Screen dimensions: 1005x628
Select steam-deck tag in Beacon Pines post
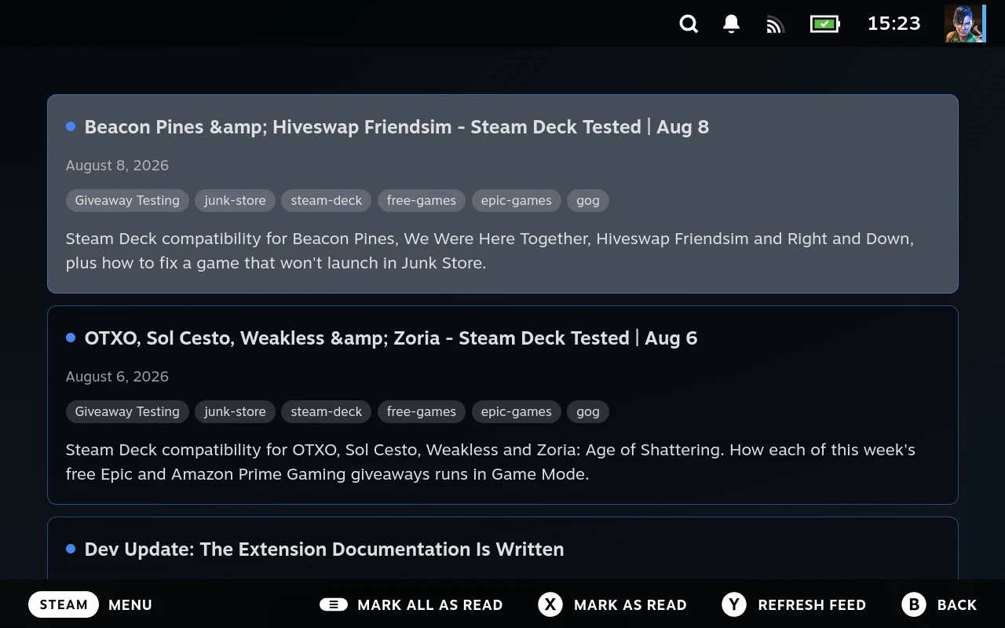tap(327, 200)
